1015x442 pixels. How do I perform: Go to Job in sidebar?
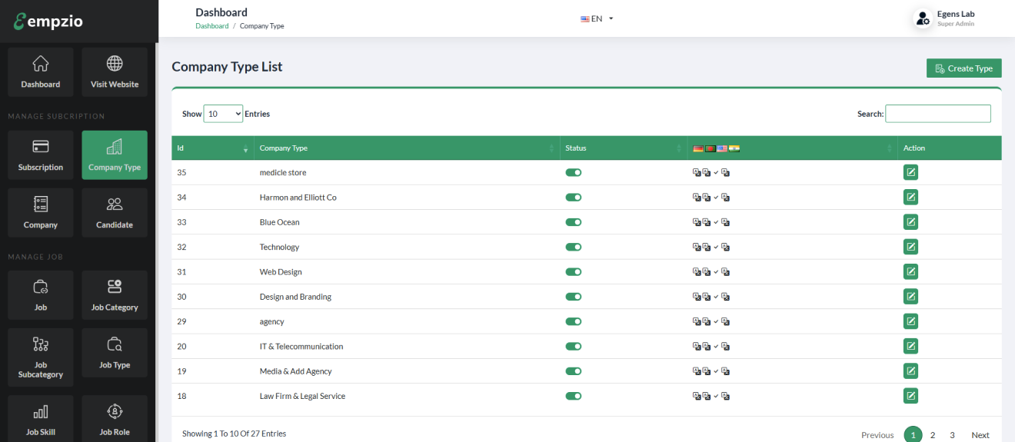coord(41,295)
